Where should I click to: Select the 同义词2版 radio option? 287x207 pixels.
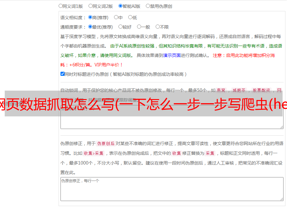point(90,6)
